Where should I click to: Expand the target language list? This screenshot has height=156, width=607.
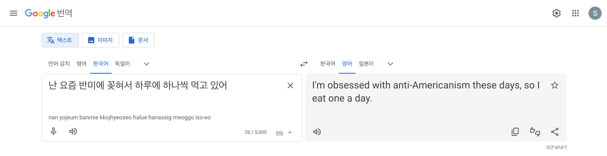click(390, 64)
